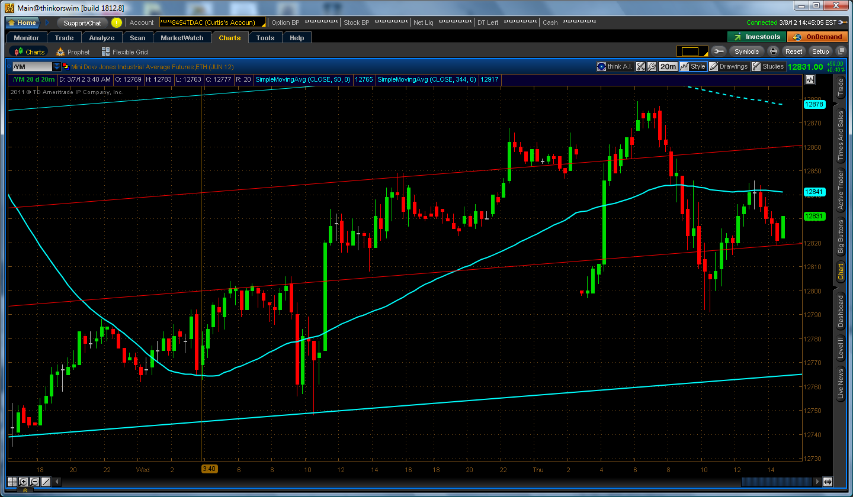
Task: Open the Big Buttons side tab
Action: (840, 237)
